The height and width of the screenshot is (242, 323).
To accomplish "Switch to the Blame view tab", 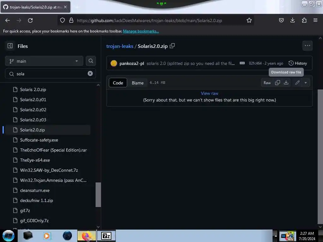I will (x=138, y=83).
